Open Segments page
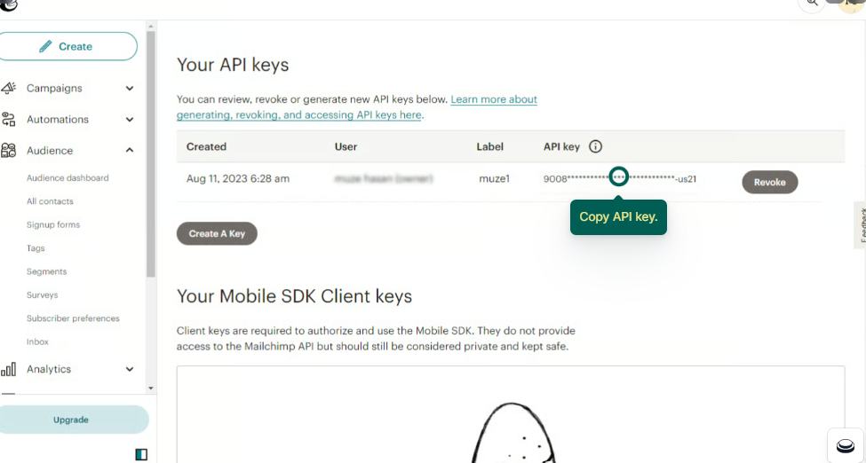The width and height of the screenshot is (866, 463). (x=46, y=271)
